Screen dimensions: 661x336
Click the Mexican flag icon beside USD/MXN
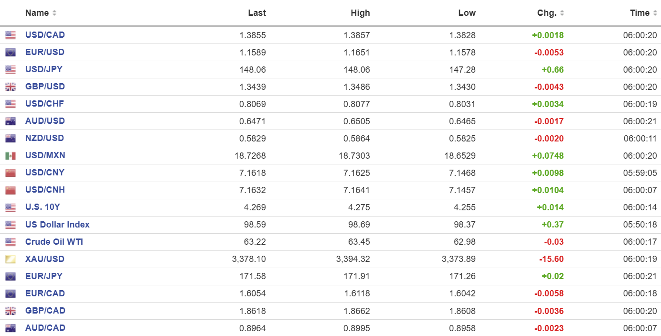pos(11,156)
